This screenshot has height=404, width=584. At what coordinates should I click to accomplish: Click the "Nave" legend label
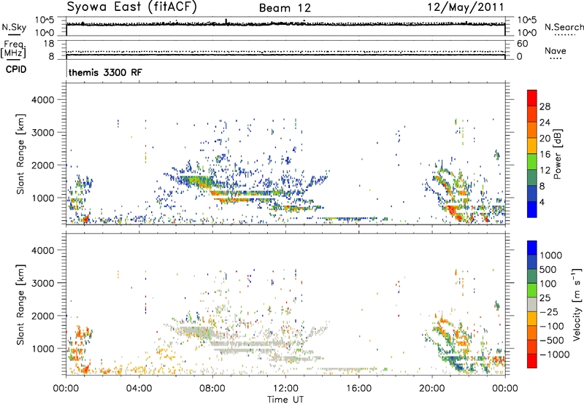(x=556, y=50)
